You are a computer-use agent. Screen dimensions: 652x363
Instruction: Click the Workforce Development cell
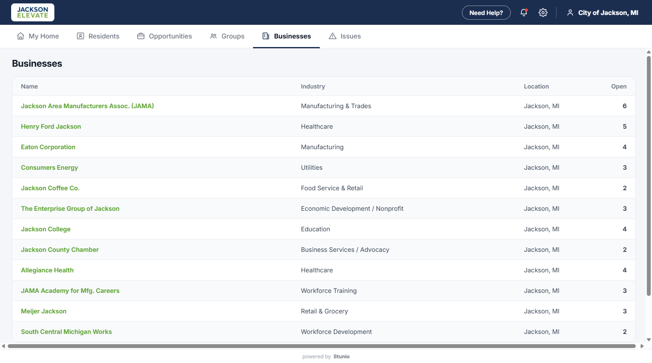click(x=336, y=332)
